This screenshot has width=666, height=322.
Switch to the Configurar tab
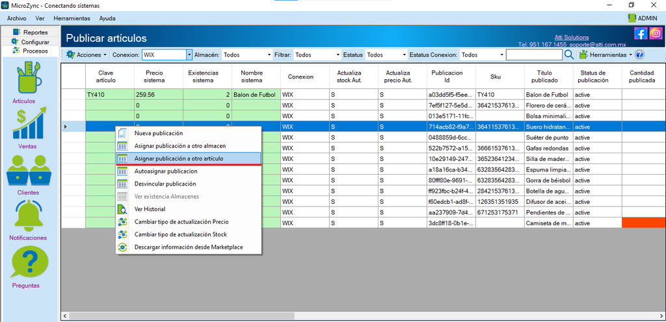point(30,42)
